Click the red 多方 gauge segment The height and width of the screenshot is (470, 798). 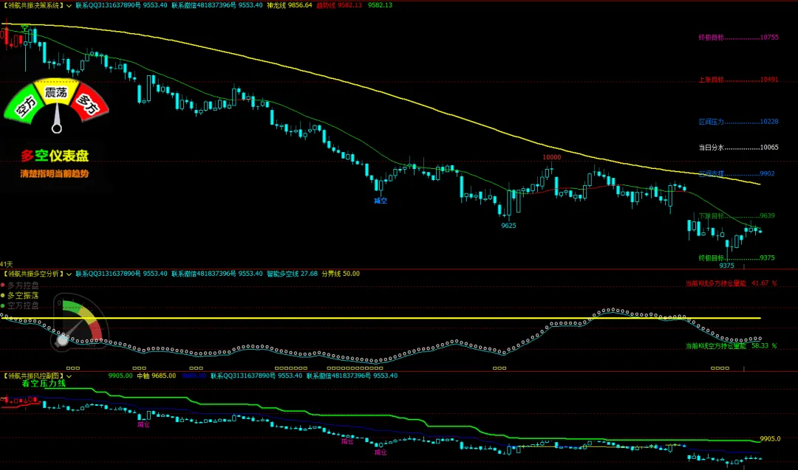tap(89, 105)
